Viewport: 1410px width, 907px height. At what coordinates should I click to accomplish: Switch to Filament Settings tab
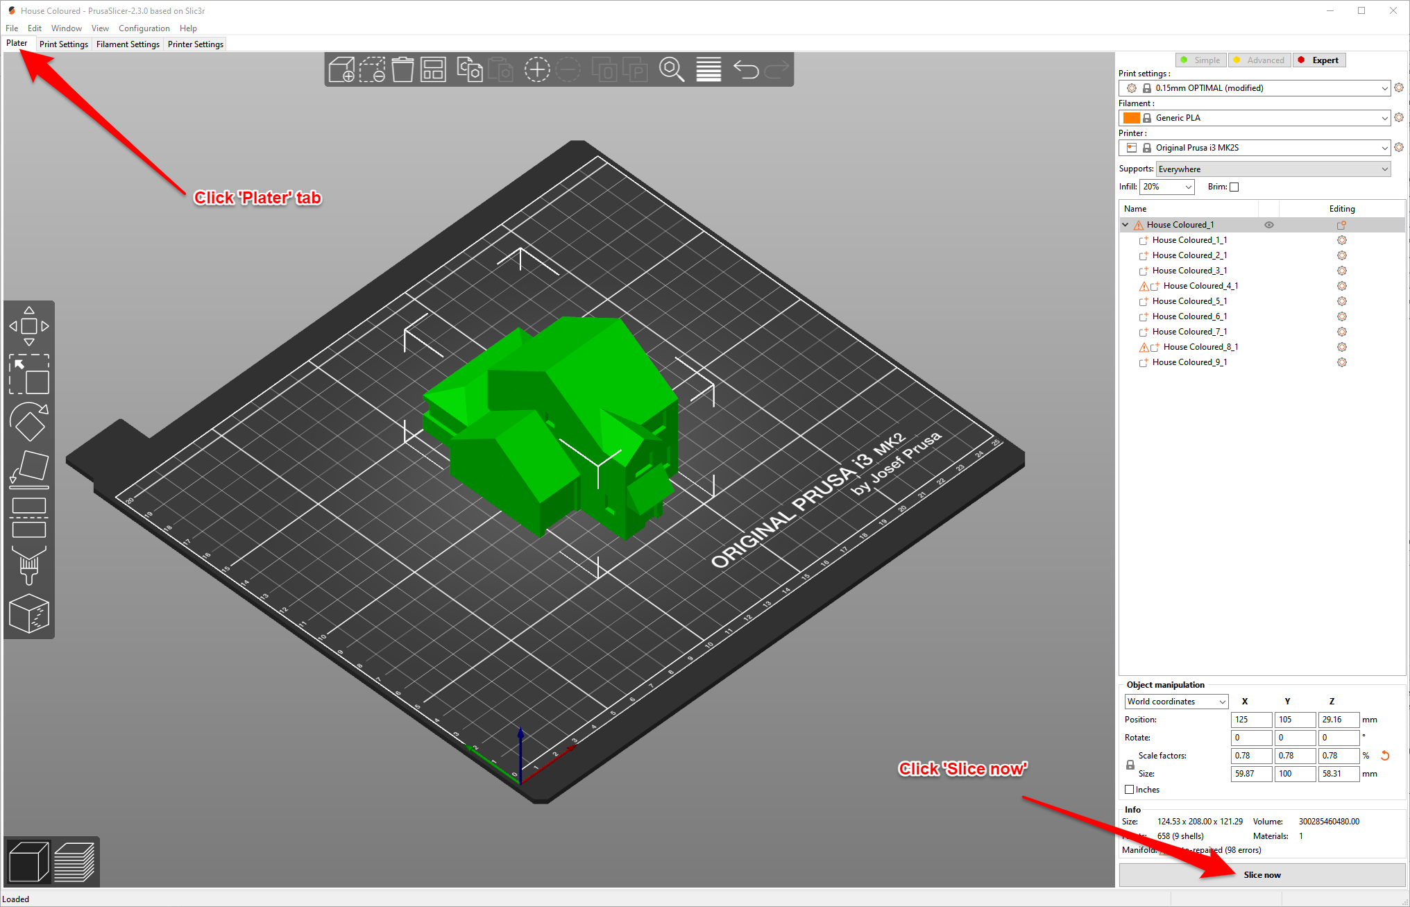(128, 44)
